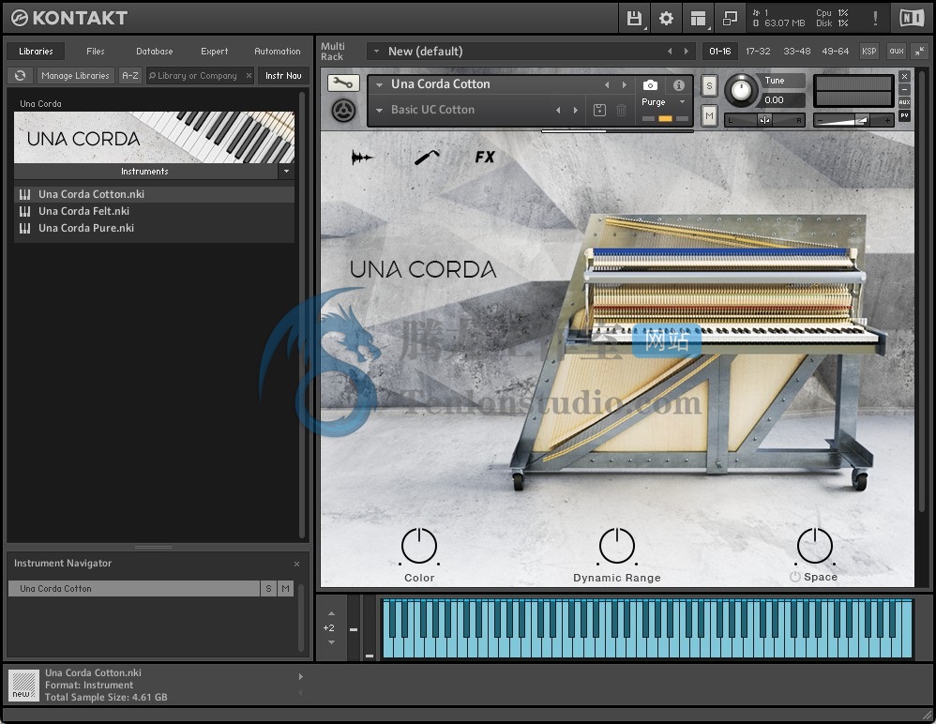Click the Manage Libraries button
This screenshot has width=936, height=724.
point(75,76)
